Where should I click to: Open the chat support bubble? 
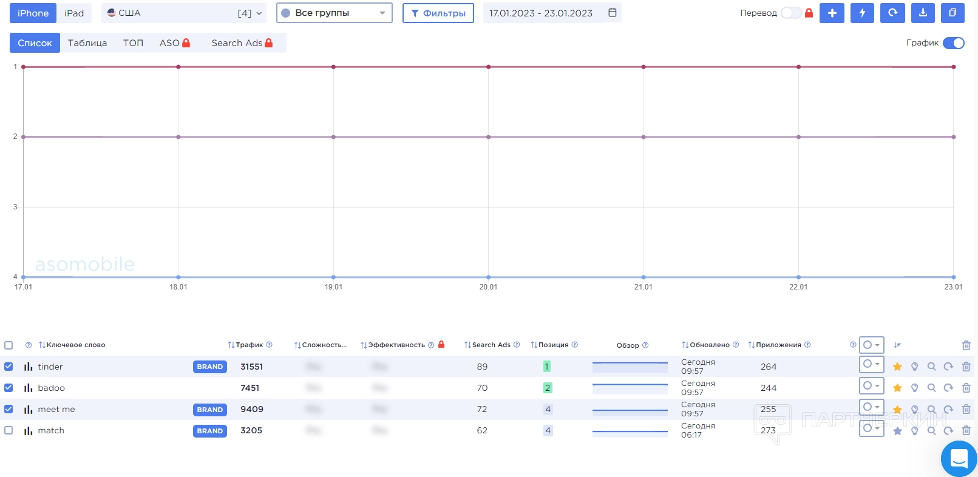[959, 458]
